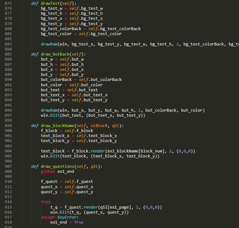This screenshot has width=239, height=228.
Task: Click the KeyError exception name
Action: 67,217
